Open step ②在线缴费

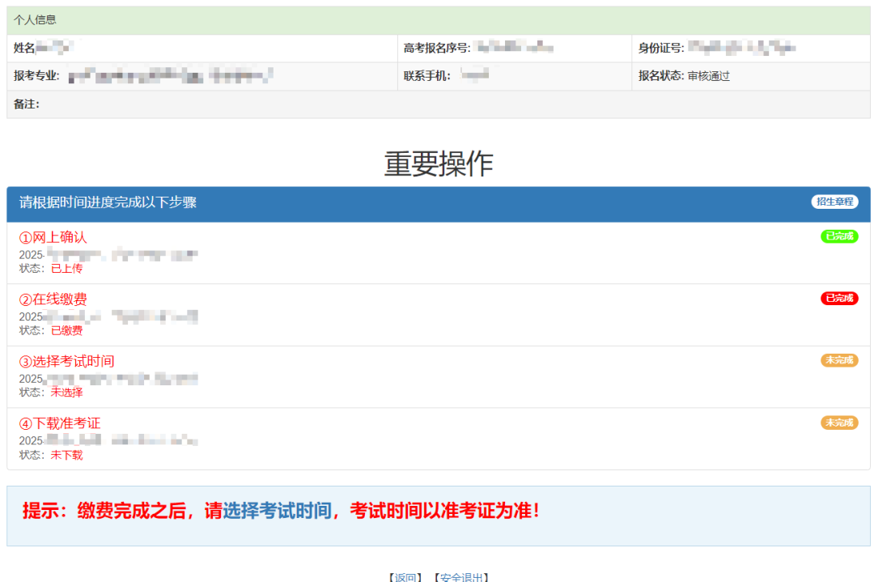click(53, 299)
